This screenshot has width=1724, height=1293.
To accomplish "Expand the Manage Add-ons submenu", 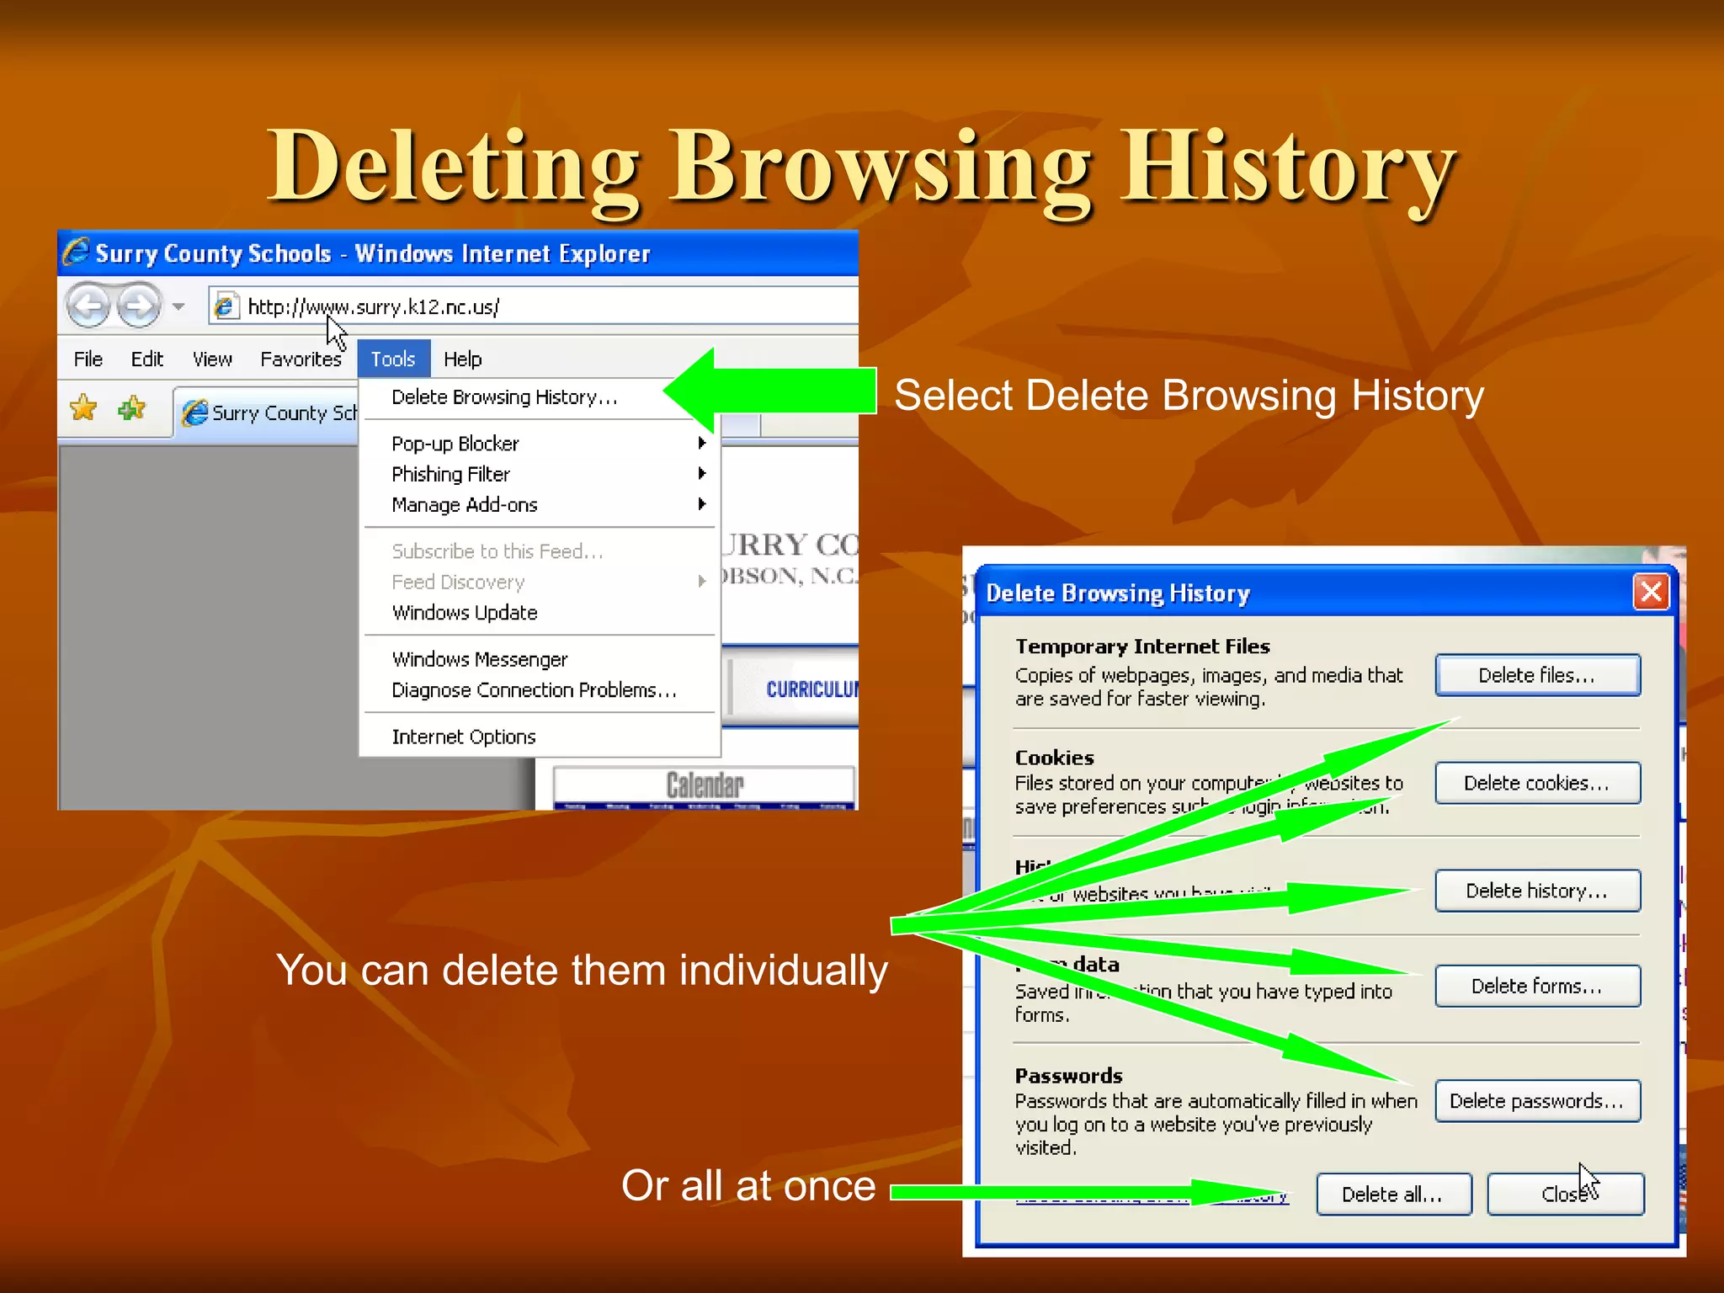I will (539, 505).
